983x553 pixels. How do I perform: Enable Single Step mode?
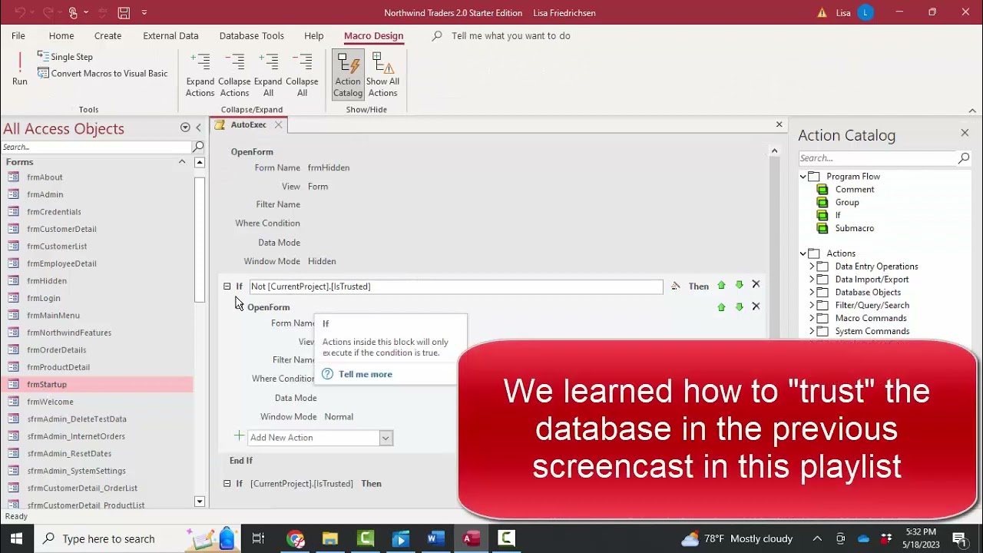65,57
